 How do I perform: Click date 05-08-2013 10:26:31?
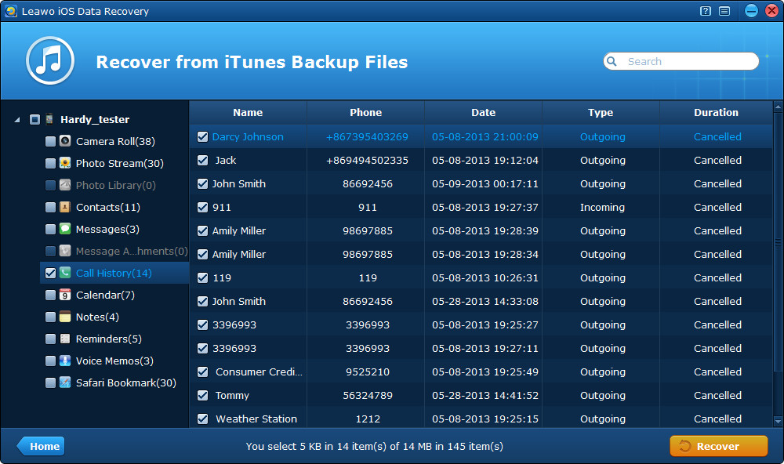485,278
